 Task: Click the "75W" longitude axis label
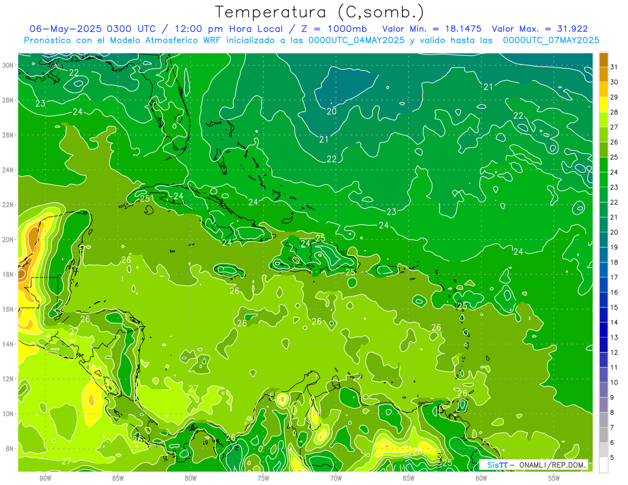point(263,478)
